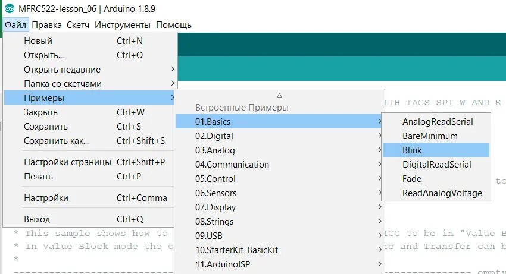Image resolution: width=506 pixels, height=274 pixels.
Task: Open the Blink example sketch
Action: tap(436, 150)
